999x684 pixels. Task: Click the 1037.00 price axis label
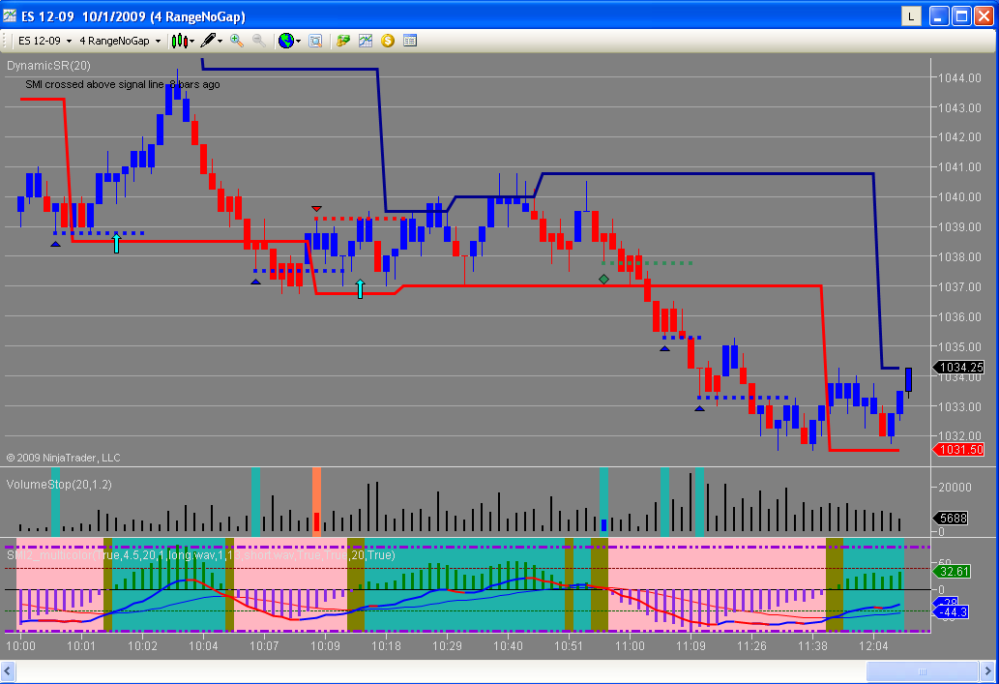(959, 287)
